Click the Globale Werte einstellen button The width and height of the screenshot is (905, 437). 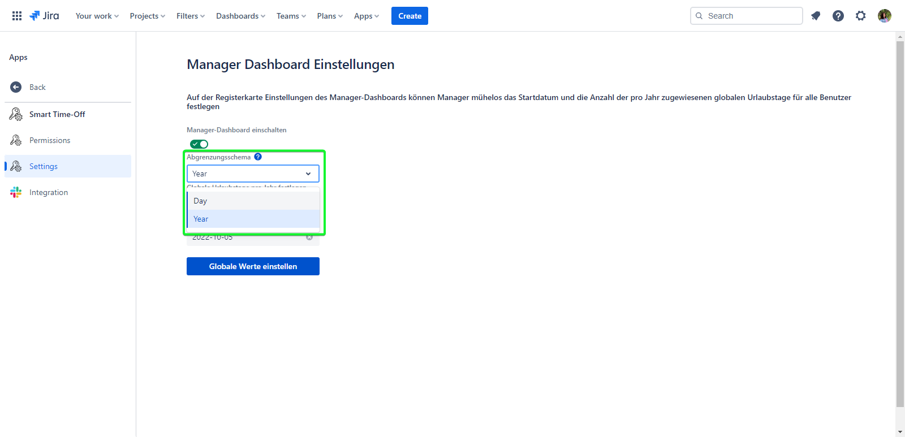(x=253, y=266)
